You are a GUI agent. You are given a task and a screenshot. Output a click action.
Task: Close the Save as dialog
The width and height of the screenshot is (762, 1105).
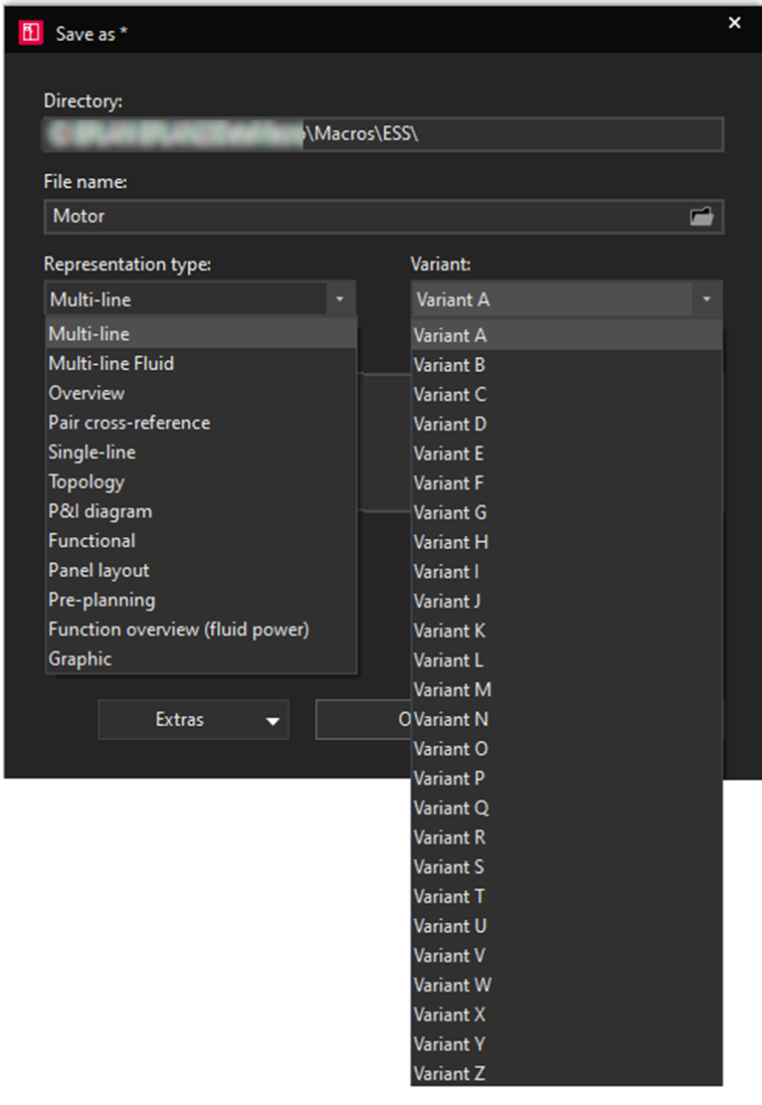click(734, 23)
